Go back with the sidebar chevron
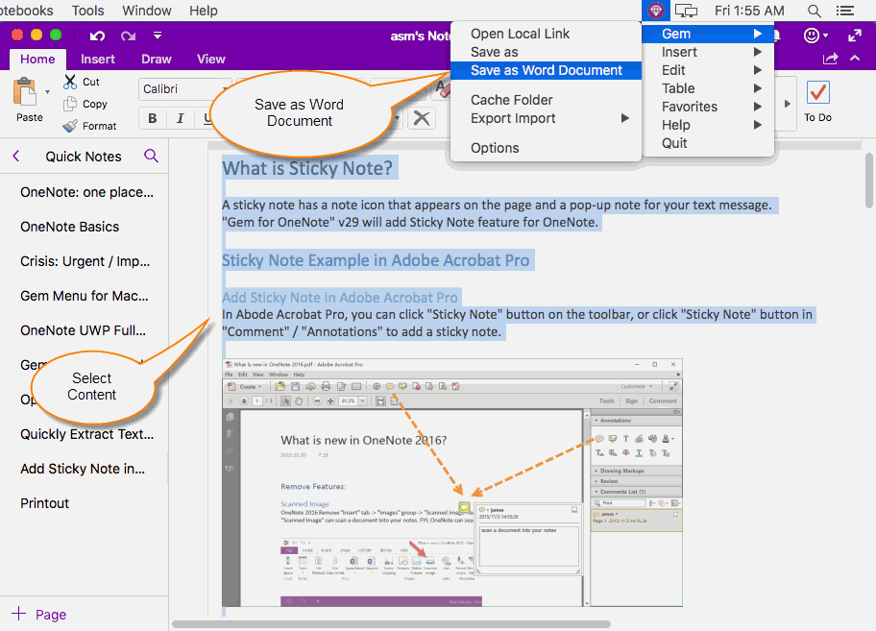Screen dimensions: 876x631 point(16,157)
